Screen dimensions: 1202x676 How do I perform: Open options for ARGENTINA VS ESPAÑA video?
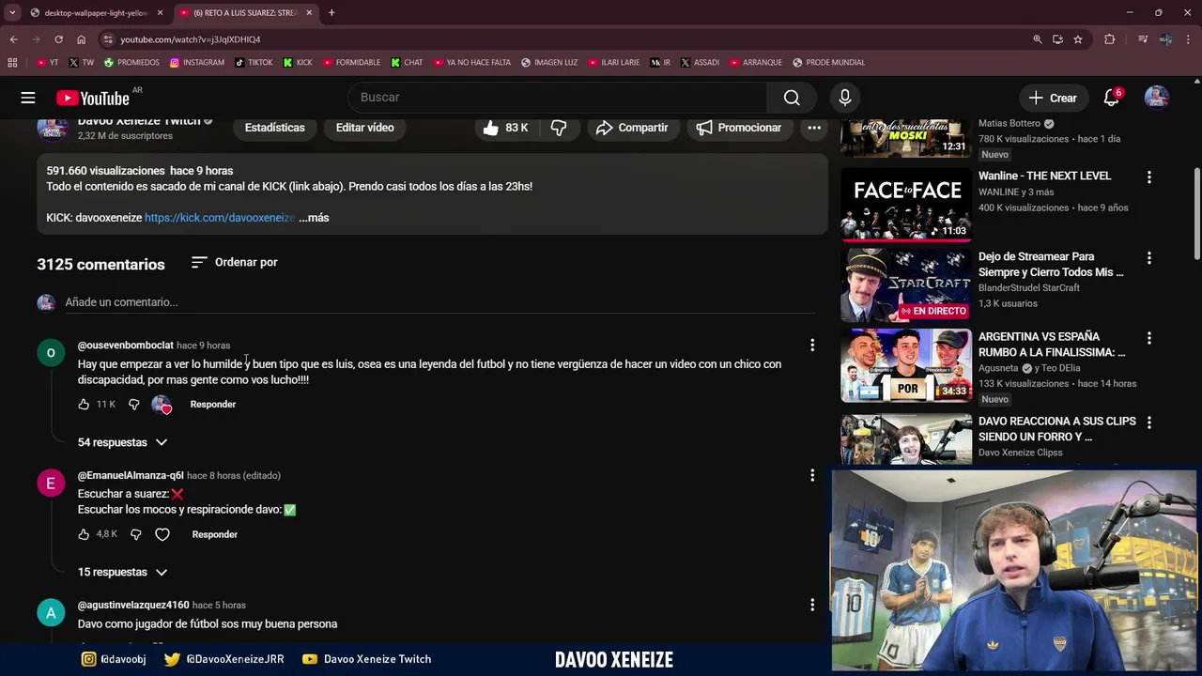pyautogui.click(x=1148, y=338)
